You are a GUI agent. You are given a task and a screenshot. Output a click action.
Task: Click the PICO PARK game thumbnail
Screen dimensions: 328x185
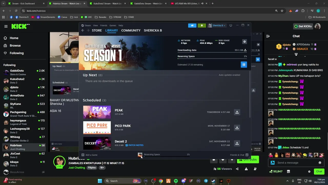coord(97,128)
